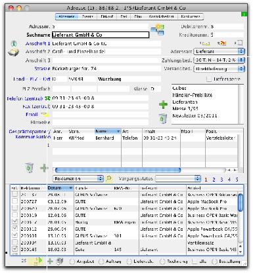Click the red-yellow icon above Adressart dropdown
Screen dimensions: 255x276
pos(222,43)
